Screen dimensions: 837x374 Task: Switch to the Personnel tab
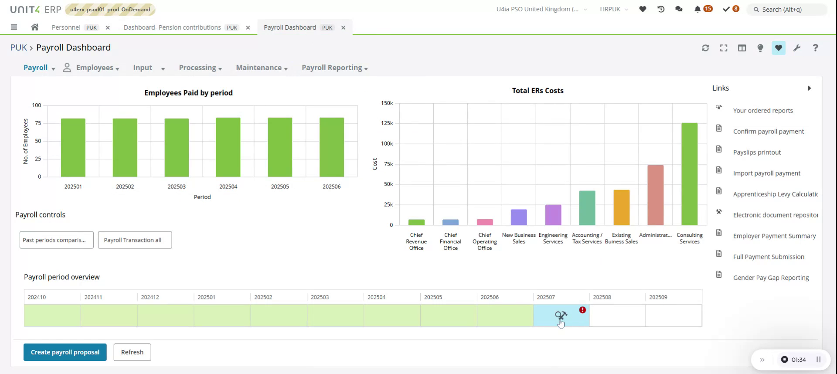point(66,27)
